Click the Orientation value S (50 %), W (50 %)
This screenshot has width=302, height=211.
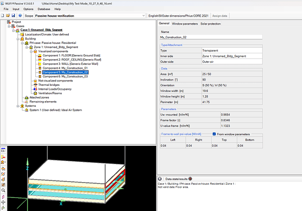(232, 85)
